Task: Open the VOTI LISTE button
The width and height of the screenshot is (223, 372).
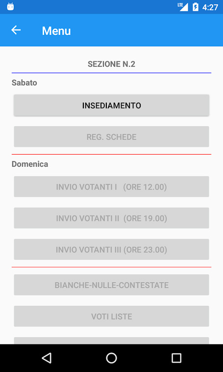Action: pyautogui.click(x=111, y=316)
